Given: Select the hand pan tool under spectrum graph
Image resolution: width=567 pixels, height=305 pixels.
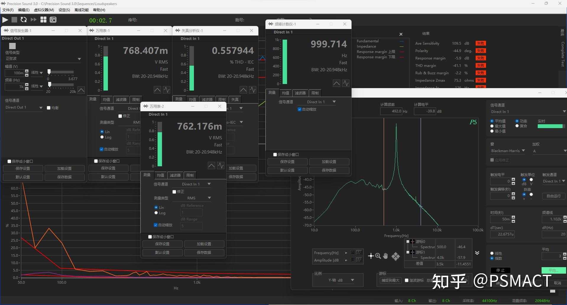Looking at the screenshot, I should point(385,256).
